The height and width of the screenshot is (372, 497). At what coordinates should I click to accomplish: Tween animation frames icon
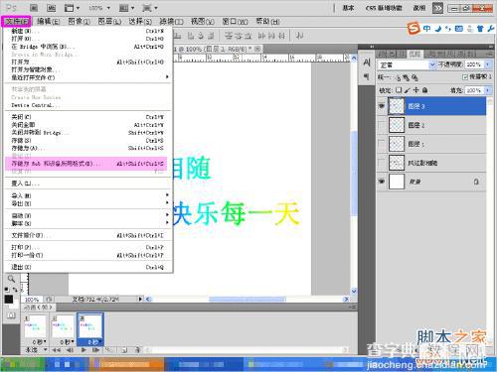[108, 349]
